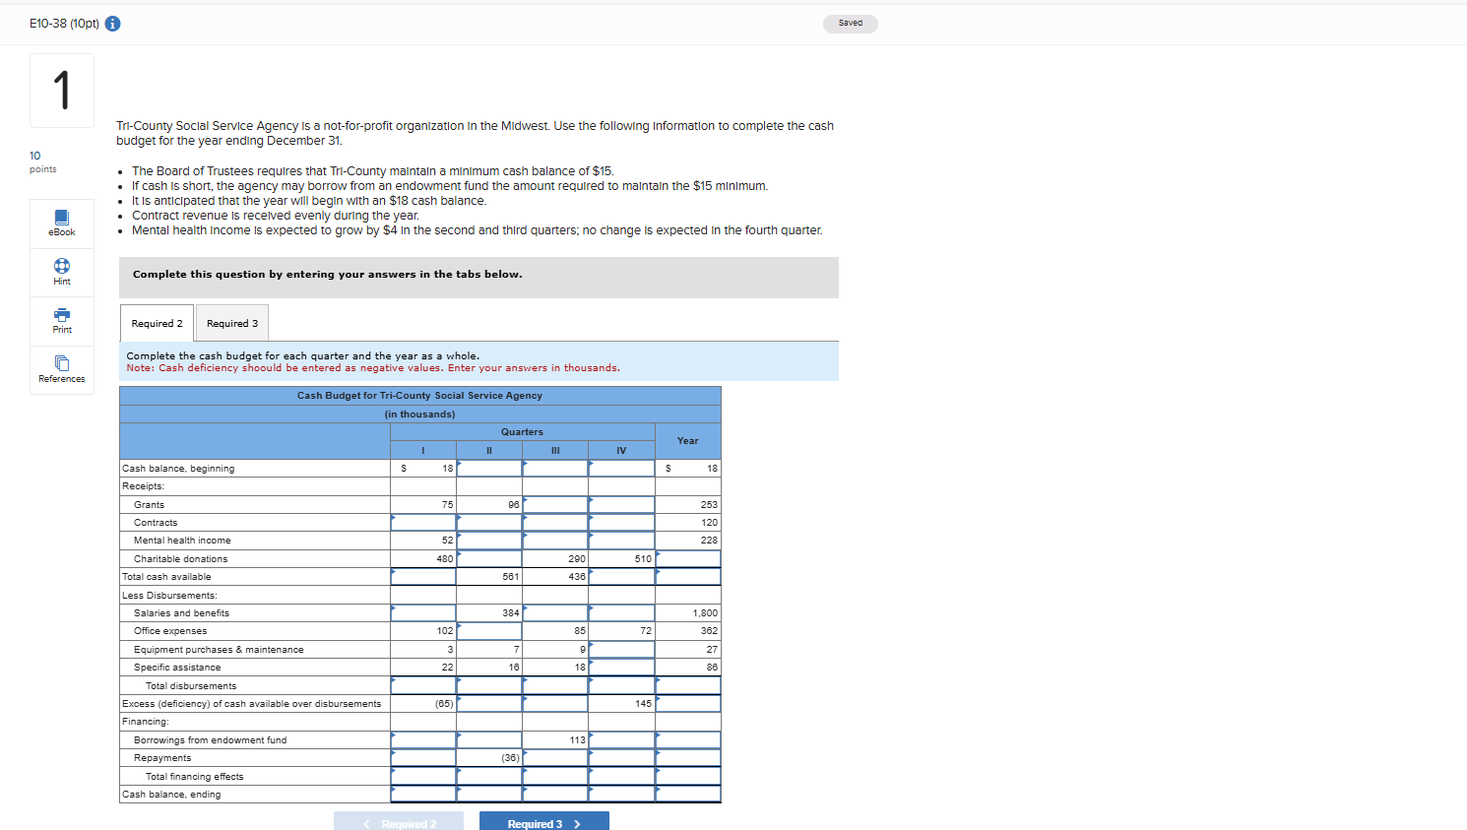Image resolution: width=1467 pixels, height=830 pixels.
Task: Click the "1,800" Salaries year total
Action: (x=705, y=613)
